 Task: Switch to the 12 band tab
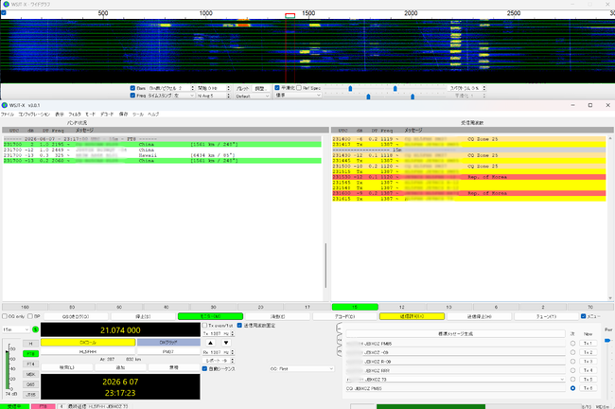coord(401,307)
